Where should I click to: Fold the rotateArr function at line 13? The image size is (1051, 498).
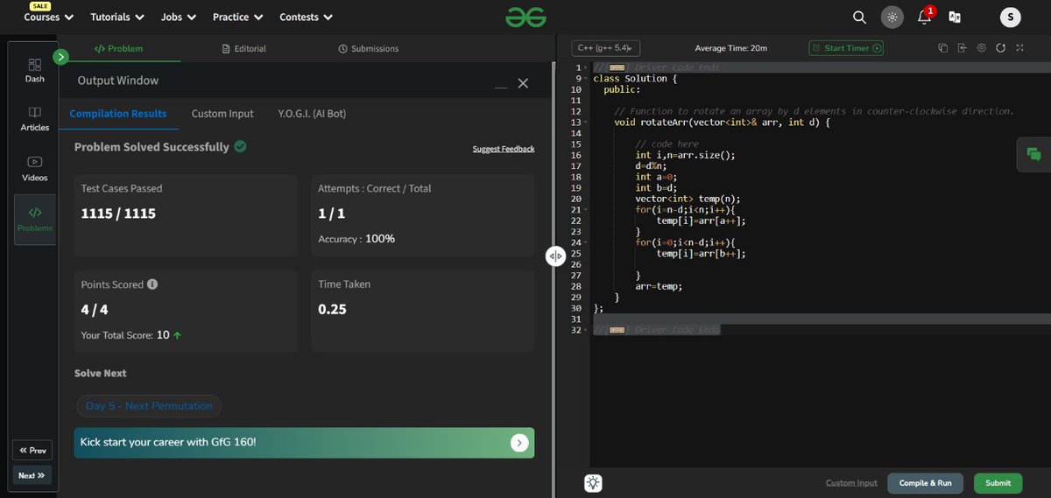pos(587,123)
